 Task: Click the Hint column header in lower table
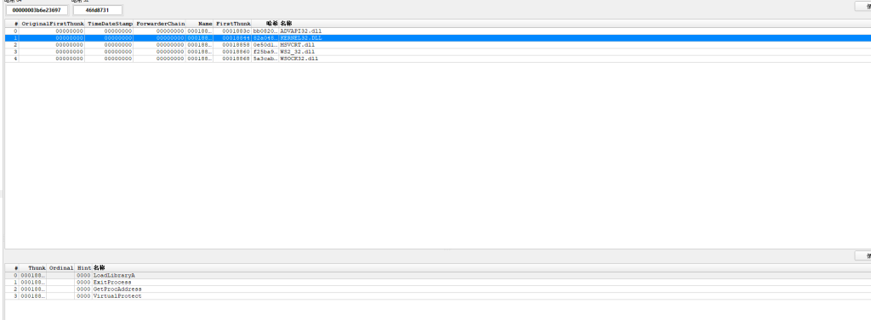pyautogui.click(x=83, y=268)
